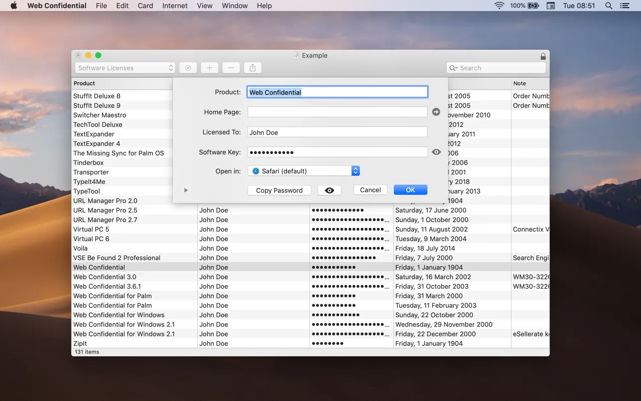
Task: Click the compass icon in the toolbar
Action: 188,68
